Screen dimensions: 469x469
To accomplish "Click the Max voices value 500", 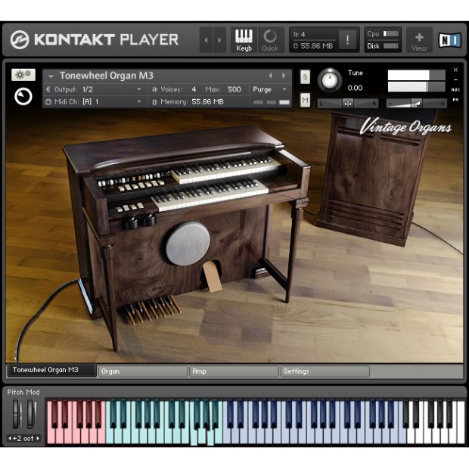I will [x=234, y=89].
